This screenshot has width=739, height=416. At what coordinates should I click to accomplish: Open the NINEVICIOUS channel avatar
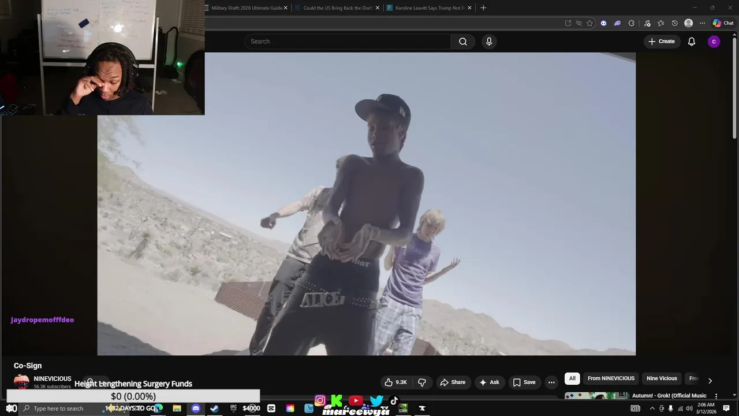[x=21, y=382]
